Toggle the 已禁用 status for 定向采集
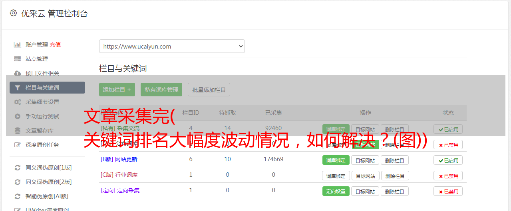The width and height of the screenshot is (511, 211). click(448, 191)
